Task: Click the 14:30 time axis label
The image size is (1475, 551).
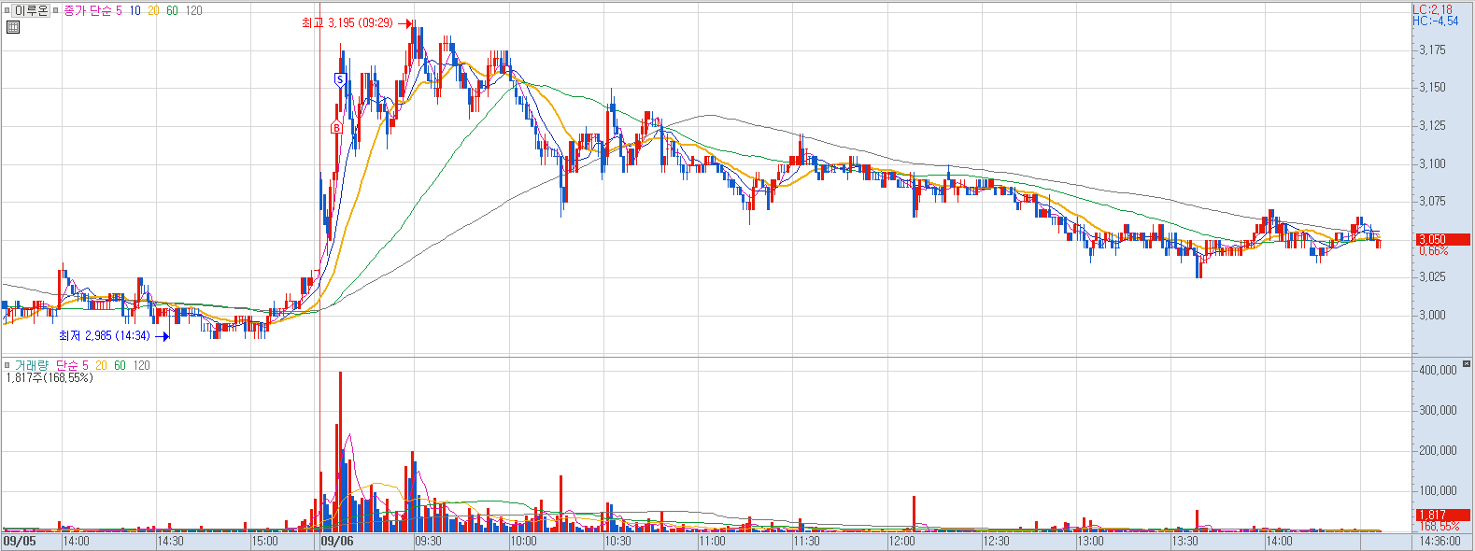Action: [x=170, y=541]
